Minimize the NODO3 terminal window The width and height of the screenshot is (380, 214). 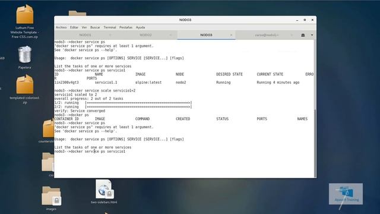297,20
